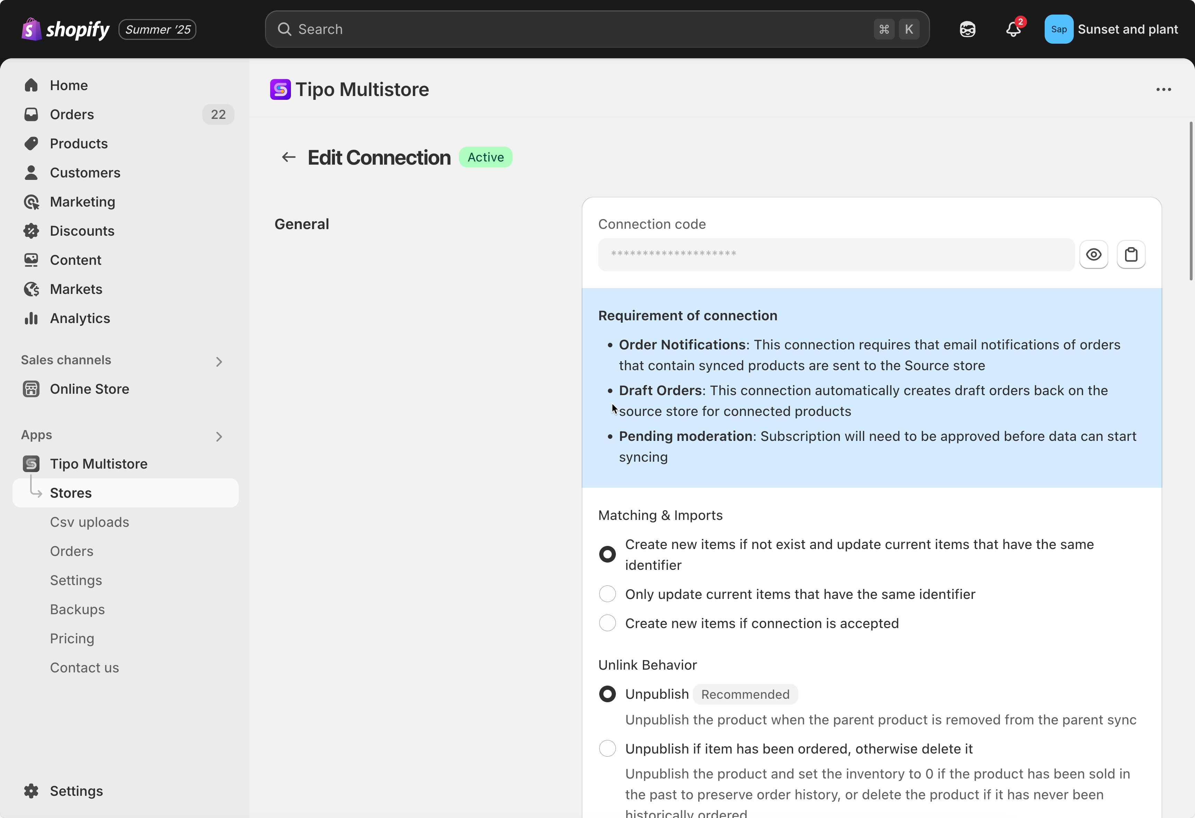Screen dimensions: 1195x818
Task: Click the Shopify logo
Action: (x=65, y=29)
